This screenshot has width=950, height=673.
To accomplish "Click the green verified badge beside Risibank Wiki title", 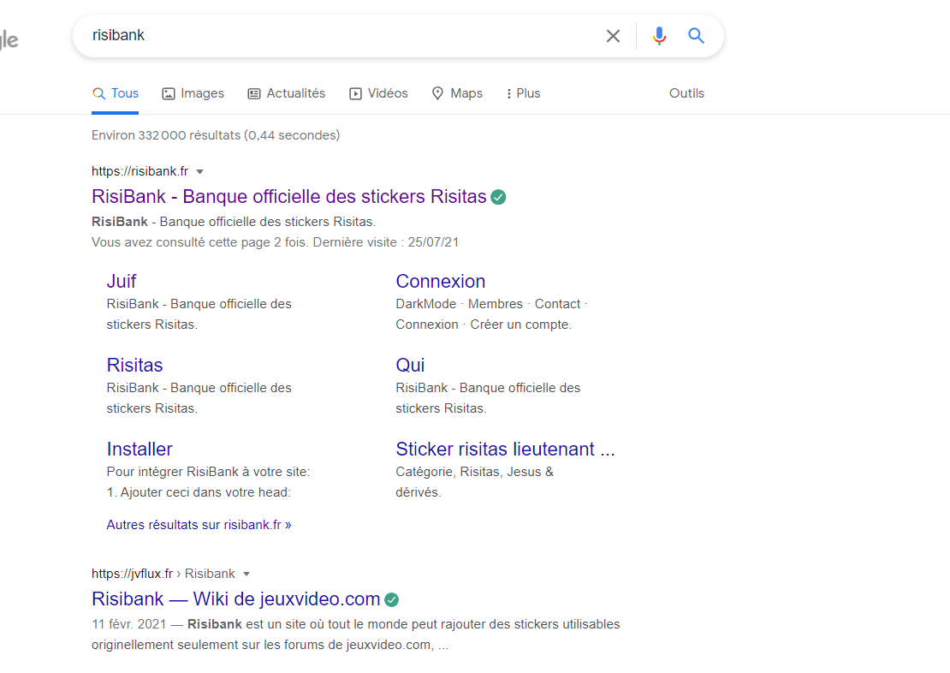I will (391, 599).
